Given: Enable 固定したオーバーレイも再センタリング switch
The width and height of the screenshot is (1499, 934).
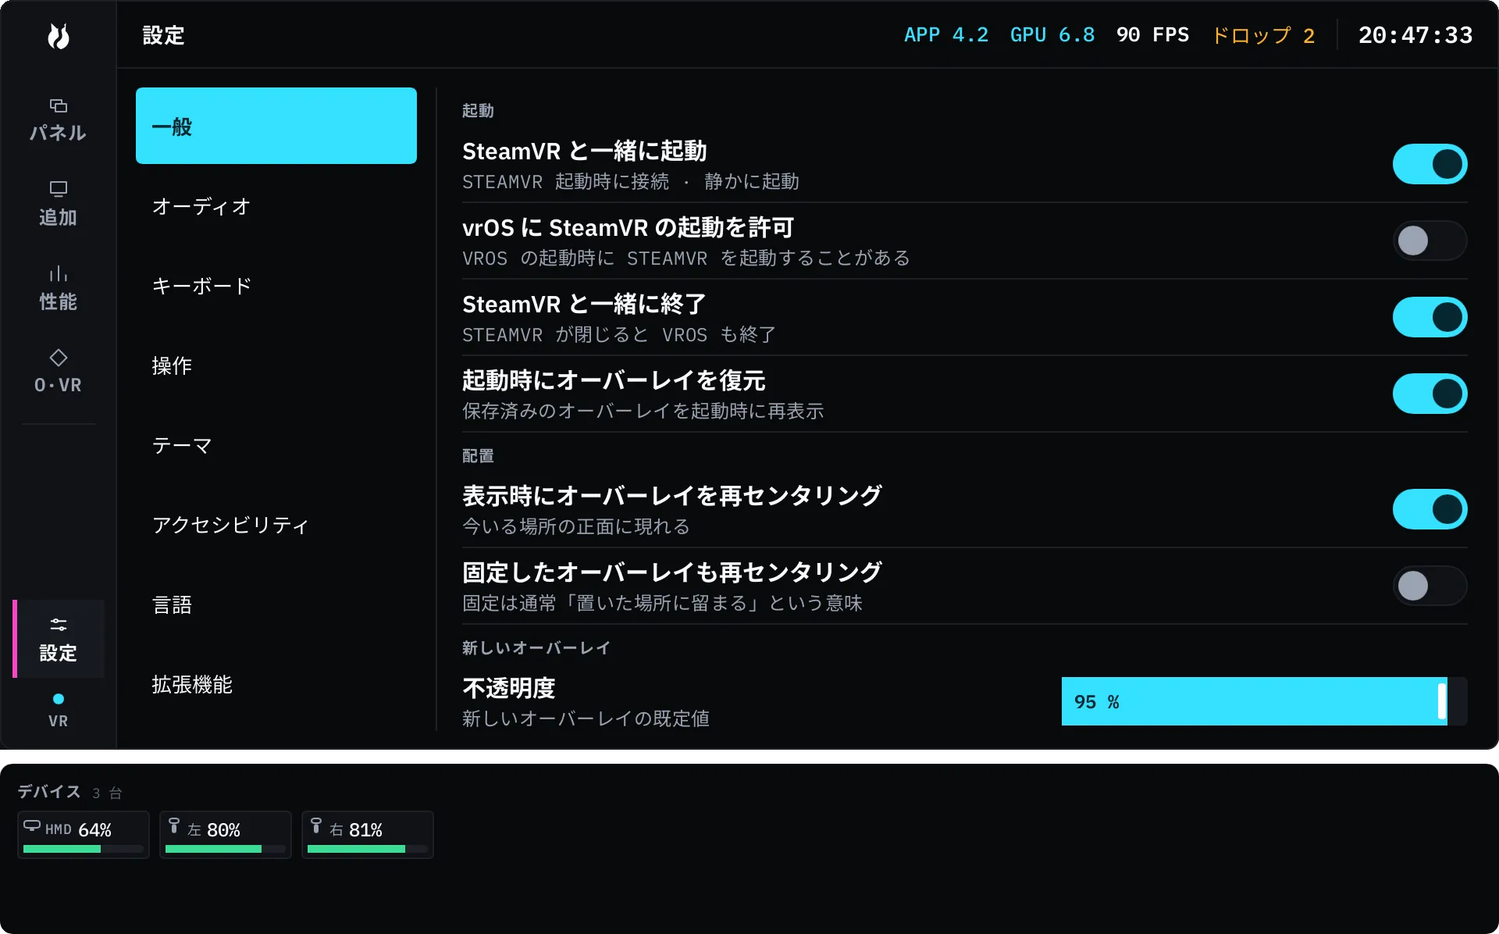Looking at the screenshot, I should click(1430, 586).
